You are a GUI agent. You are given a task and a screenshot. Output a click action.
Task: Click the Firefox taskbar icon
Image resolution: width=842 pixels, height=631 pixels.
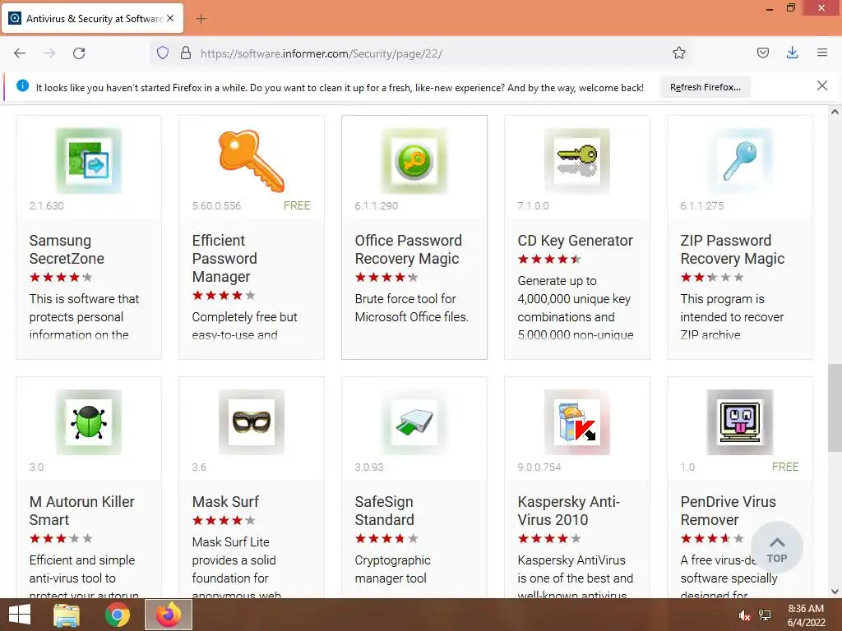click(168, 615)
